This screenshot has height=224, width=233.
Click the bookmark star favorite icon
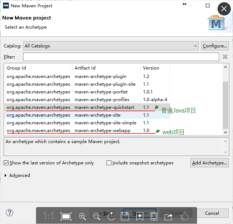point(140,216)
